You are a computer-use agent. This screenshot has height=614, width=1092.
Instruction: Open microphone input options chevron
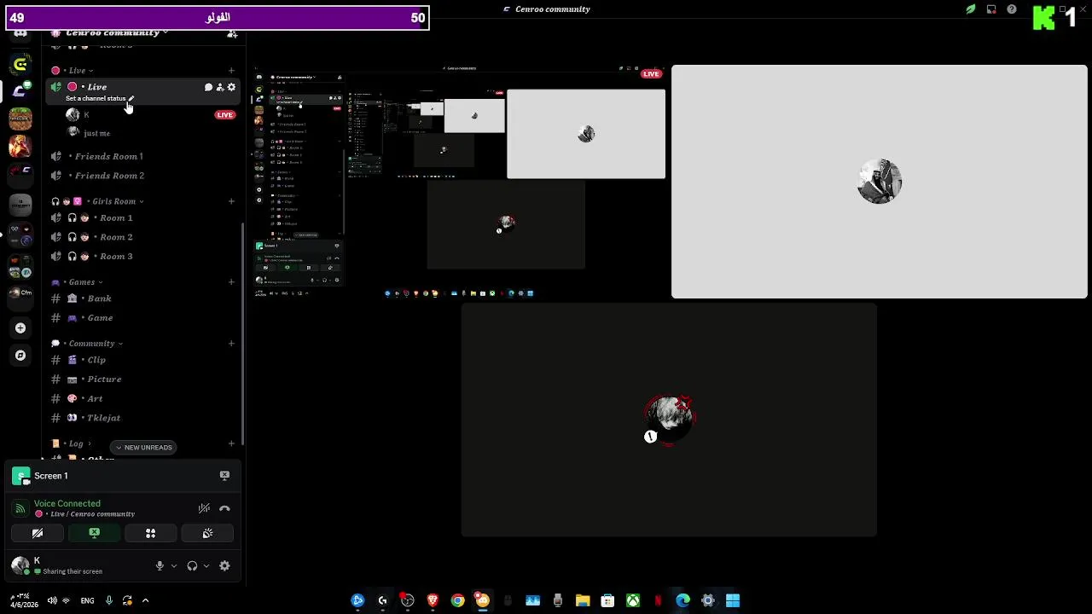point(174,565)
